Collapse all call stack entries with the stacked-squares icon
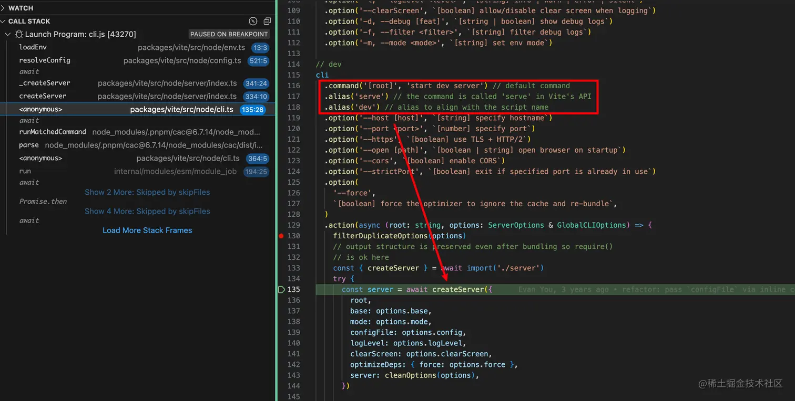Viewport: 795px width, 401px height. [x=267, y=21]
